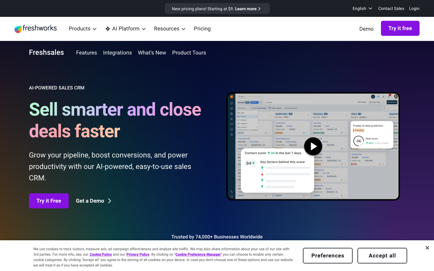The width and height of the screenshot is (434, 271).
Task: Go to the Pricing page
Action: [x=202, y=29]
